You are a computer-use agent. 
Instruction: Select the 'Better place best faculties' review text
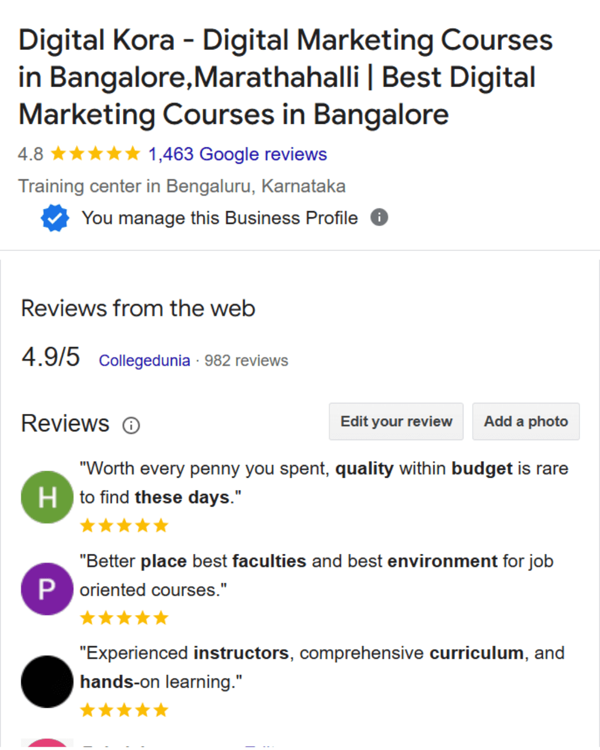(x=317, y=575)
